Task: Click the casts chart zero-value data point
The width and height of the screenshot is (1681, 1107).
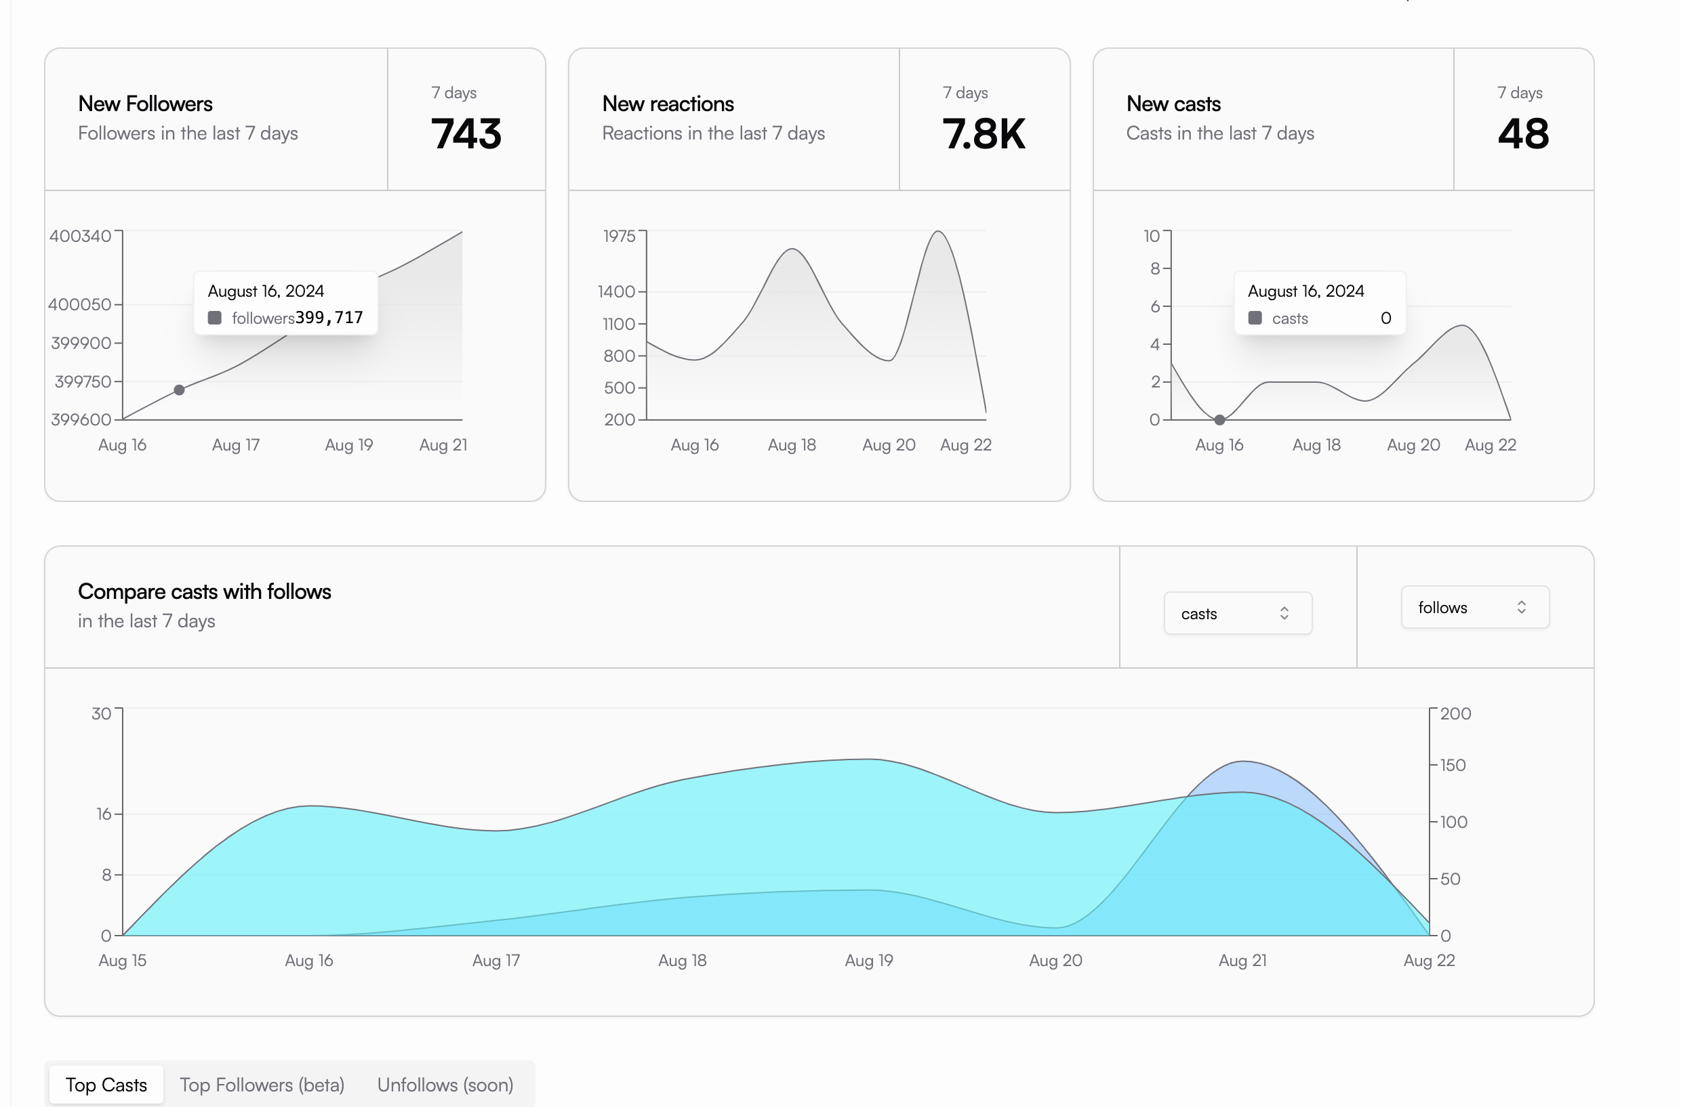Action: [1219, 419]
